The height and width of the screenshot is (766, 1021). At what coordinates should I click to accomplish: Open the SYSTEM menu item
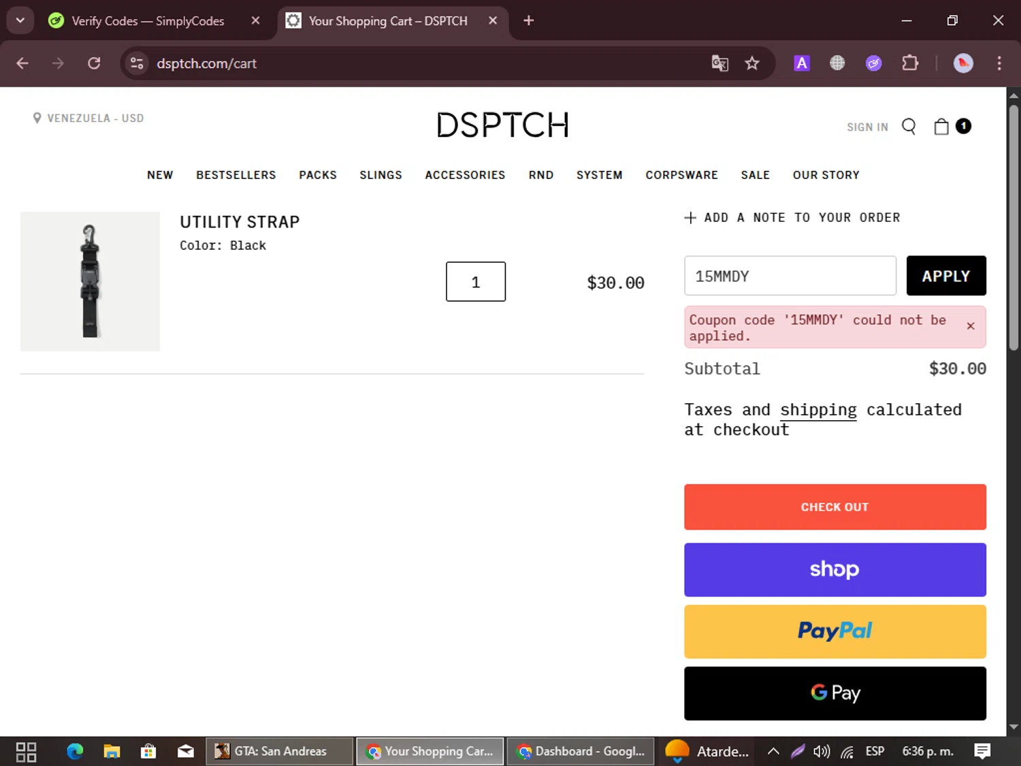tap(599, 175)
